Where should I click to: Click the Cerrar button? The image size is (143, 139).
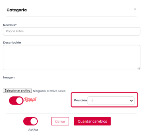coord(60,121)
